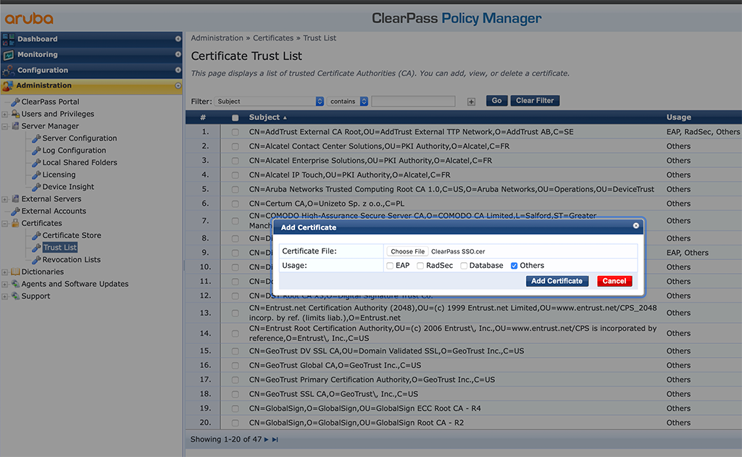Open the Monitoring menu section

tap(92, 55)
